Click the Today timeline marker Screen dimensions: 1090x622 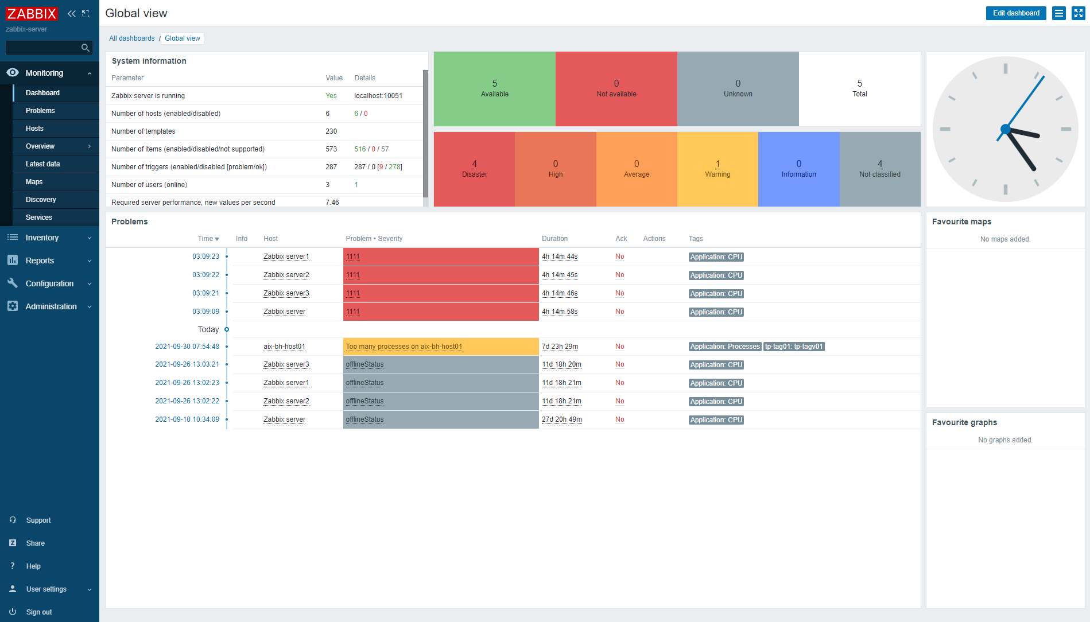coord(227,329)
